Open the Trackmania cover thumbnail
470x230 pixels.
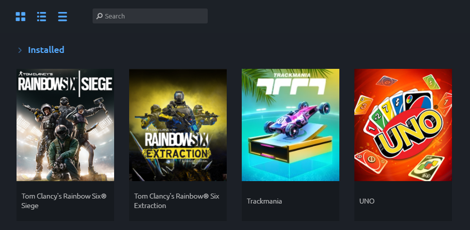coord(290,125)
